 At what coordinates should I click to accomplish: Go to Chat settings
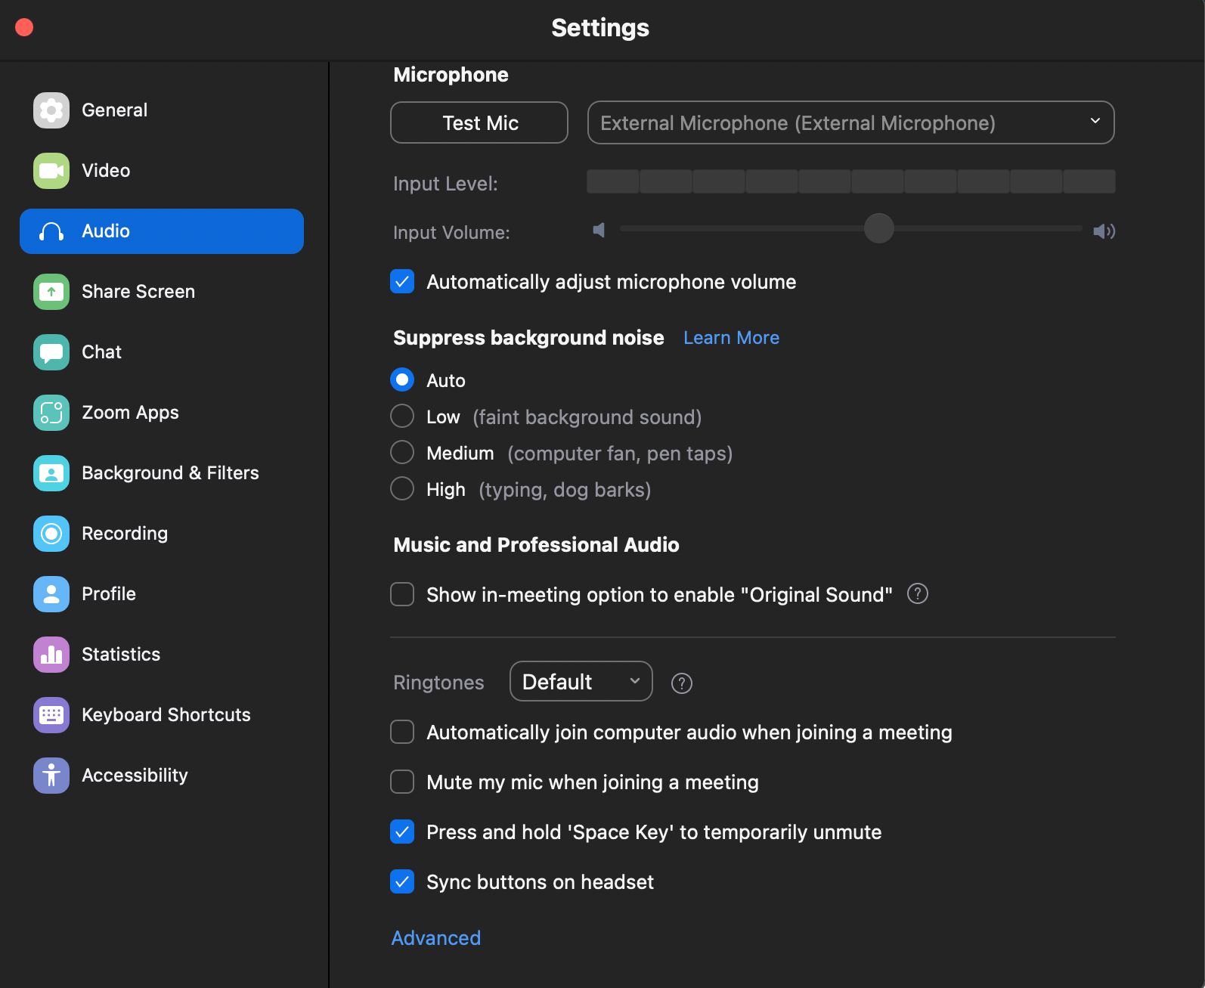click(x=162, y=352)
